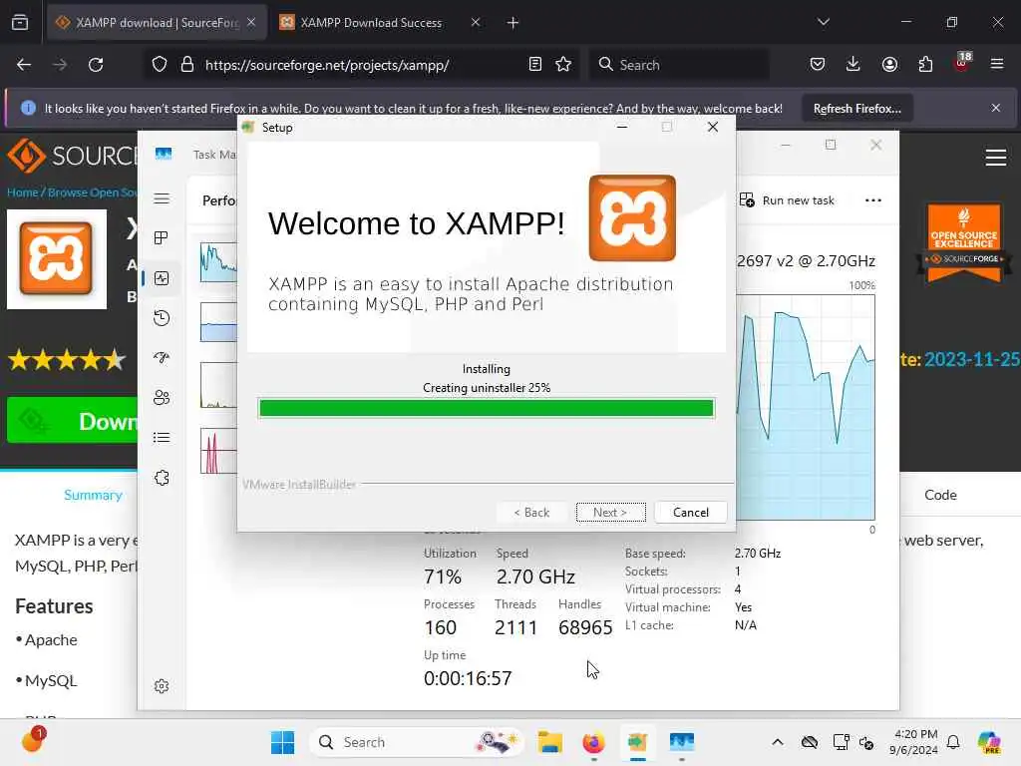1021x766 pixels.
Task: Click the XAMPP installer progress bar
Action: (x=487, y=408)
